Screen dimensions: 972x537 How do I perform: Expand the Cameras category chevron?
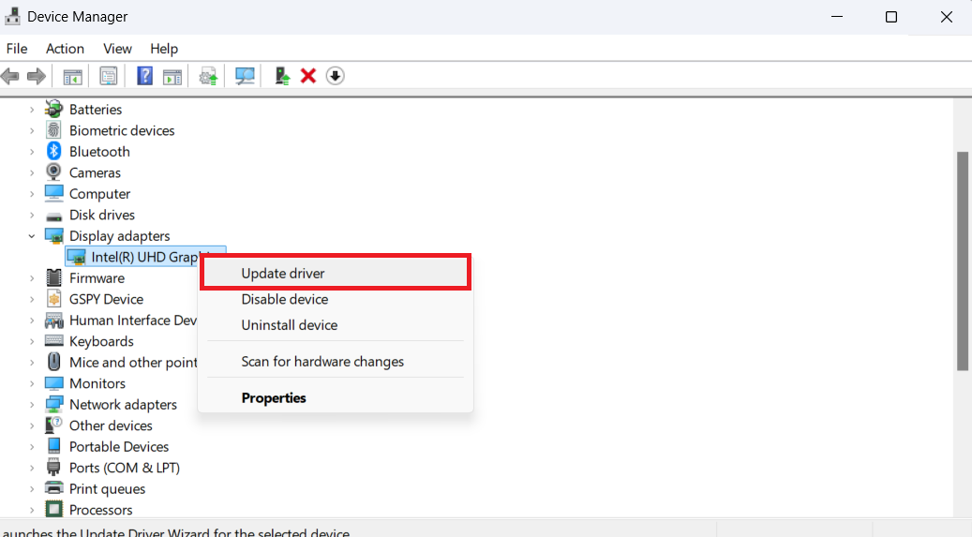(32, 173)
